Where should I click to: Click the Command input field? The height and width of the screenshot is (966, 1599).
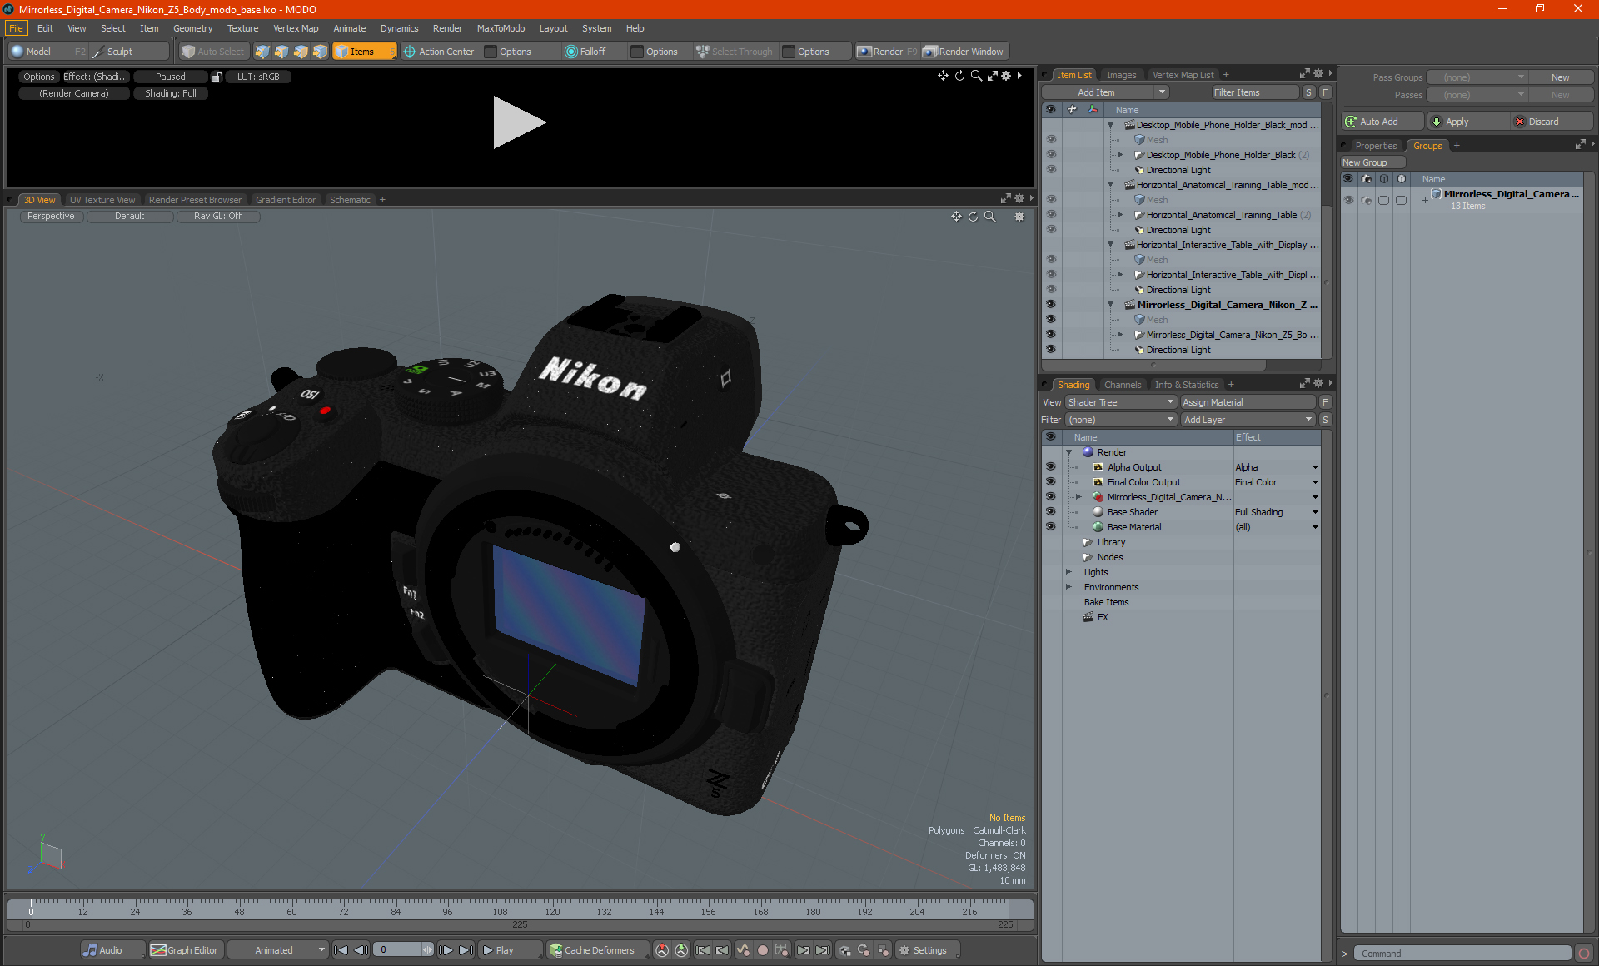1462,954
